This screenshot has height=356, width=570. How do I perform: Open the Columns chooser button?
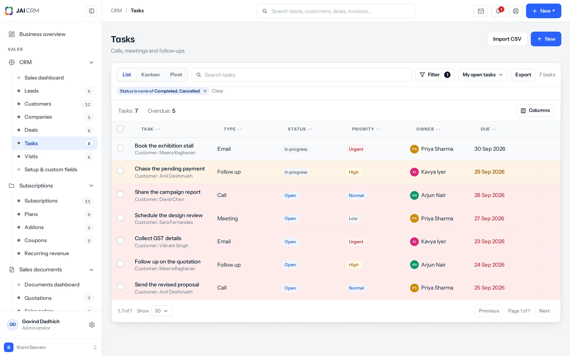coord(535,110)
